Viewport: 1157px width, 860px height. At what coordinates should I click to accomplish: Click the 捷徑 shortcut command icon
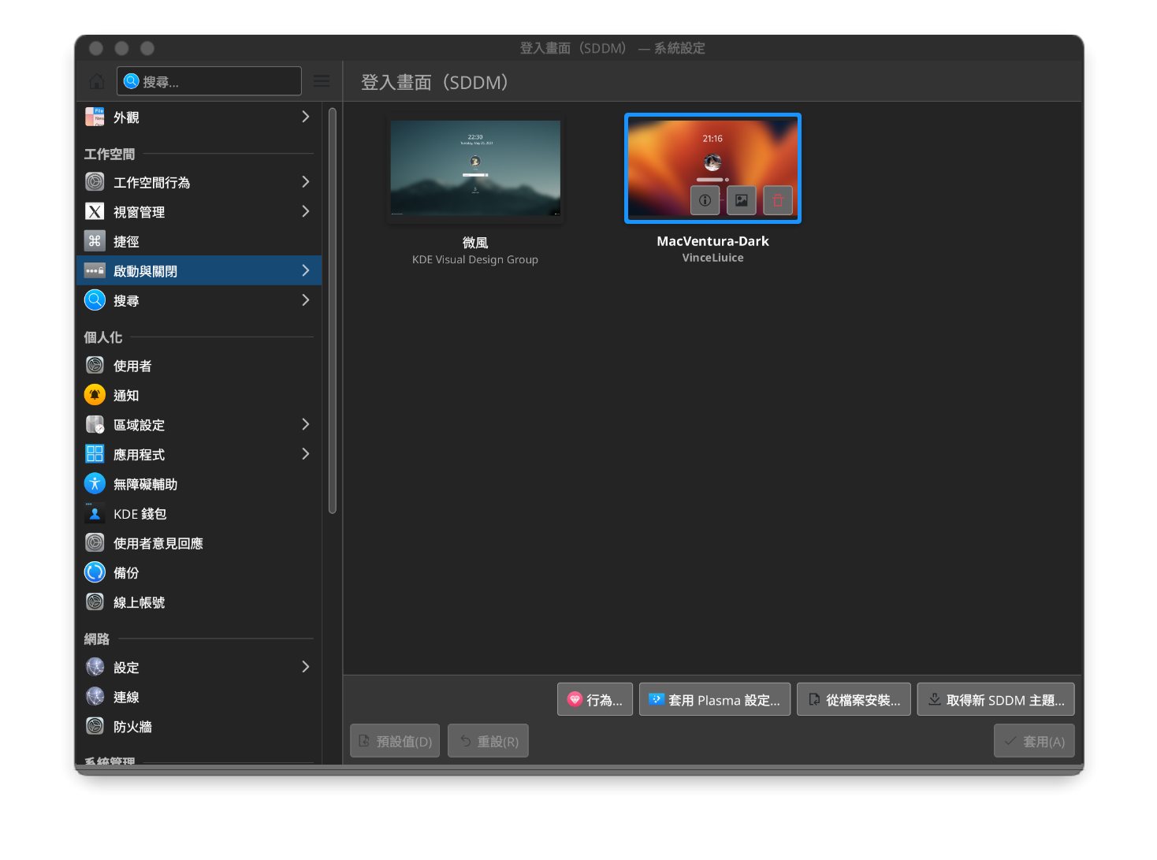tap(95, 241)
